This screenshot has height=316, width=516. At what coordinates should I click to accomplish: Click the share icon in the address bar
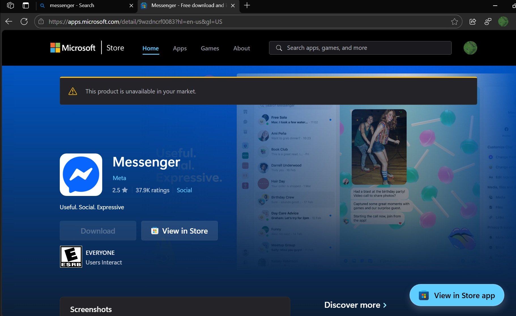[x=473, y=21]
